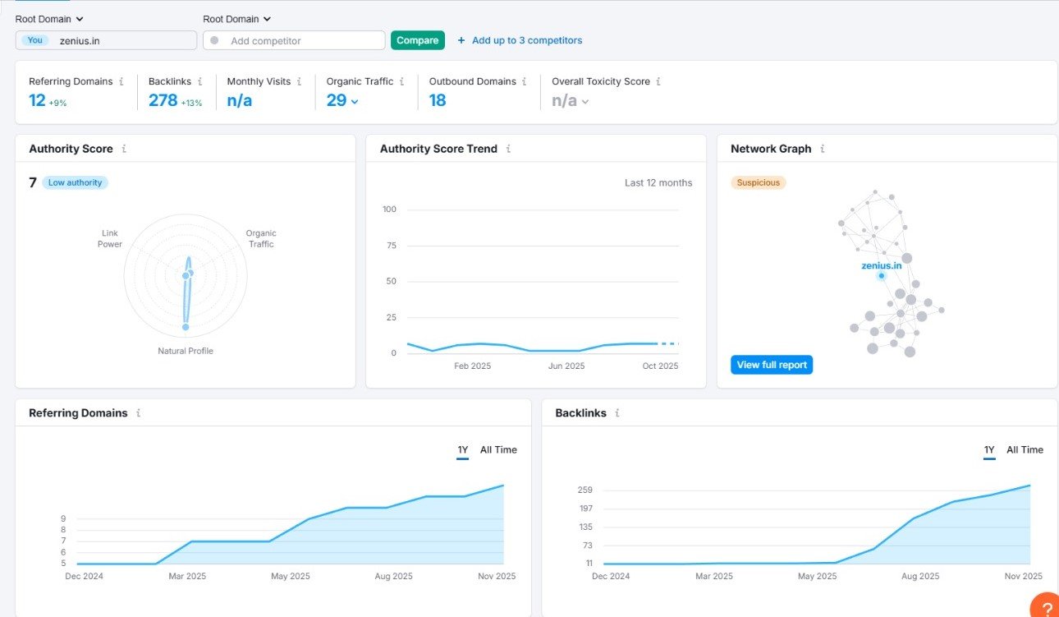
Task: Click info icon next to Monthly Visits
Action: tap(299, 81)
